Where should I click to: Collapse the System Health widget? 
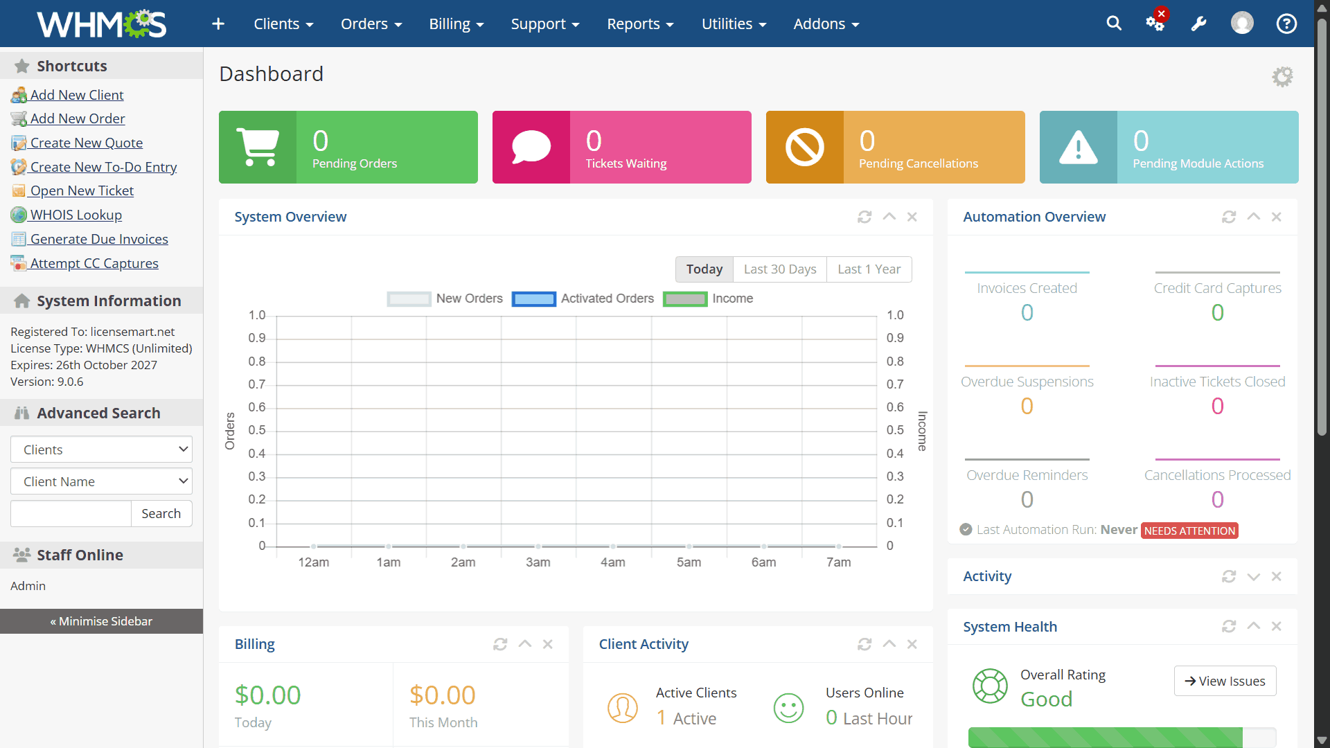coord(1254,626)
